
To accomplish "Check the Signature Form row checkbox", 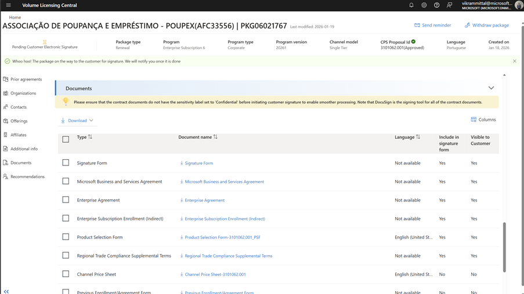I will click(66, 163).
